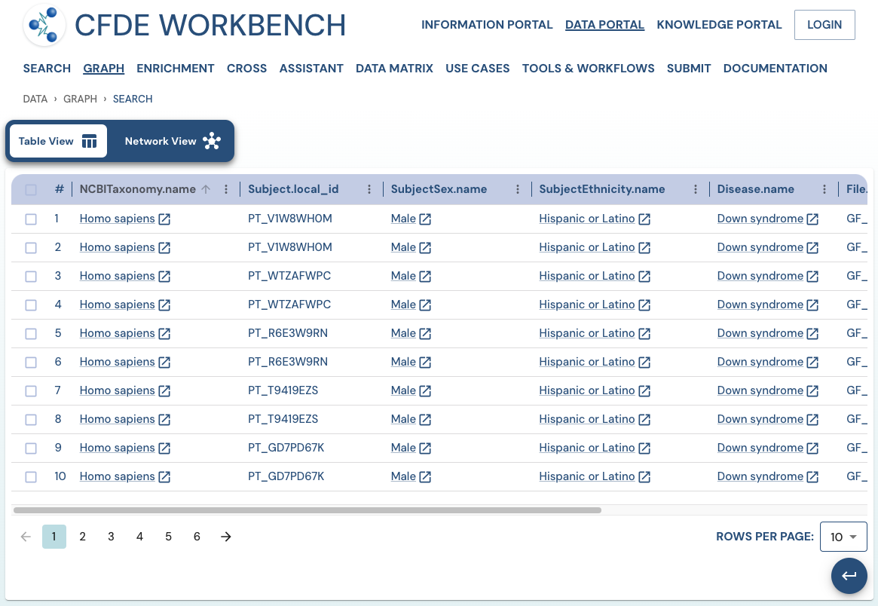This screenshot has height=606, width=878.
Task: Open the external link beside Down syndrome in row 2
Action: 812,247
